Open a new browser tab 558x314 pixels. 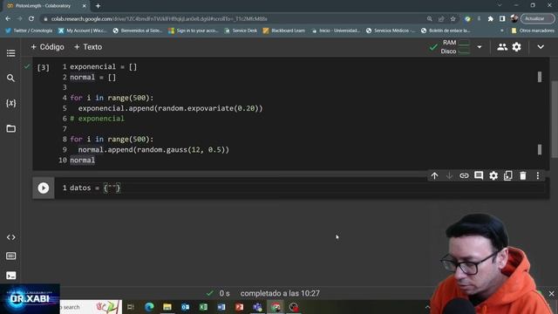[98, 6]
